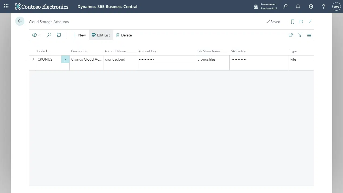Delete the selected account
The width and height of the screenshot is (343, 193).
(x=124, y=35)
